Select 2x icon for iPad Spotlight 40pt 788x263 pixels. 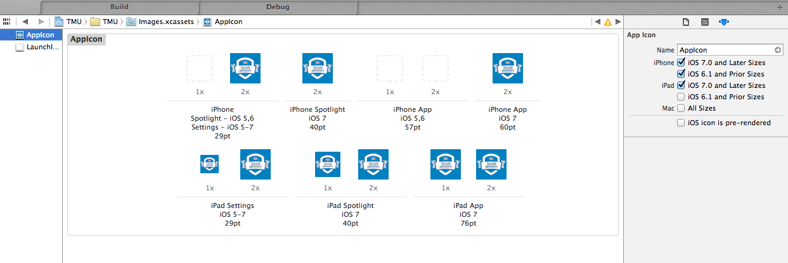pos(373,164)
